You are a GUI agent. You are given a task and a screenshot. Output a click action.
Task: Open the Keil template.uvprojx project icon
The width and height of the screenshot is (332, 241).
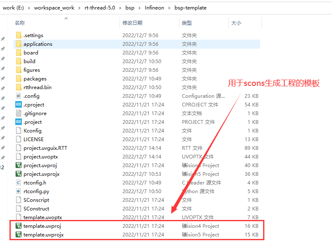tap(18, 235)
